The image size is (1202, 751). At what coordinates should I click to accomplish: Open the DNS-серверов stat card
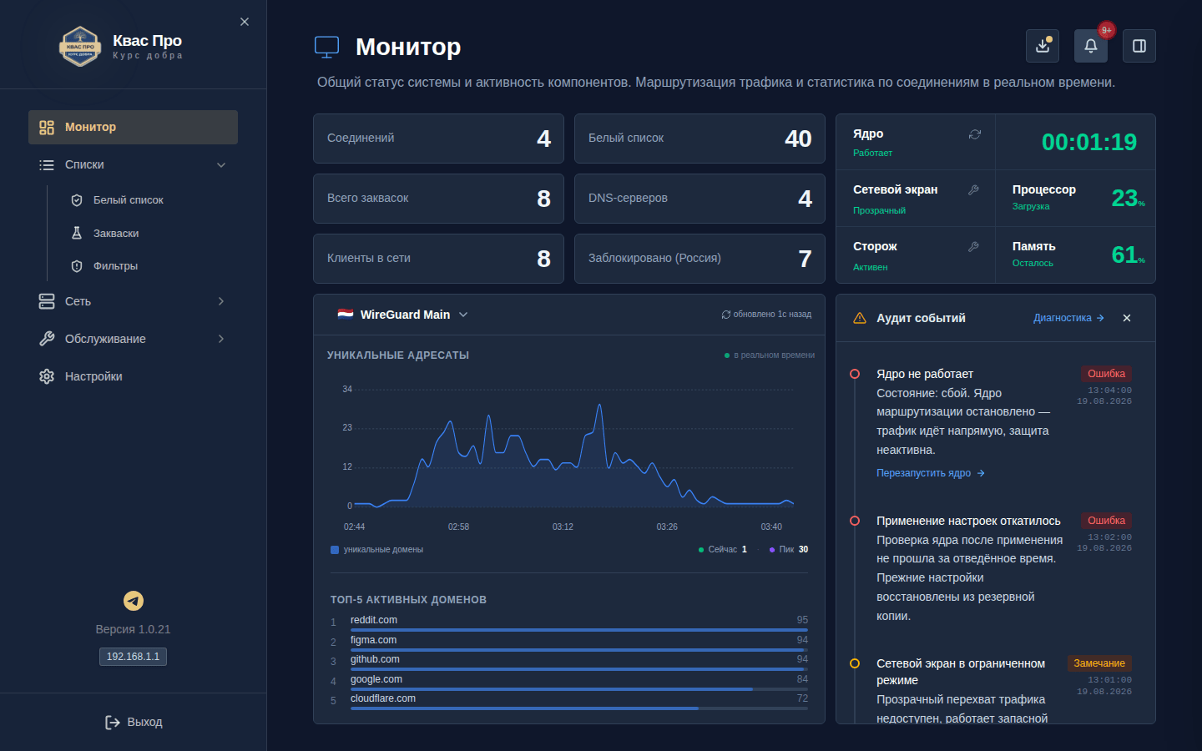point(699,199)
